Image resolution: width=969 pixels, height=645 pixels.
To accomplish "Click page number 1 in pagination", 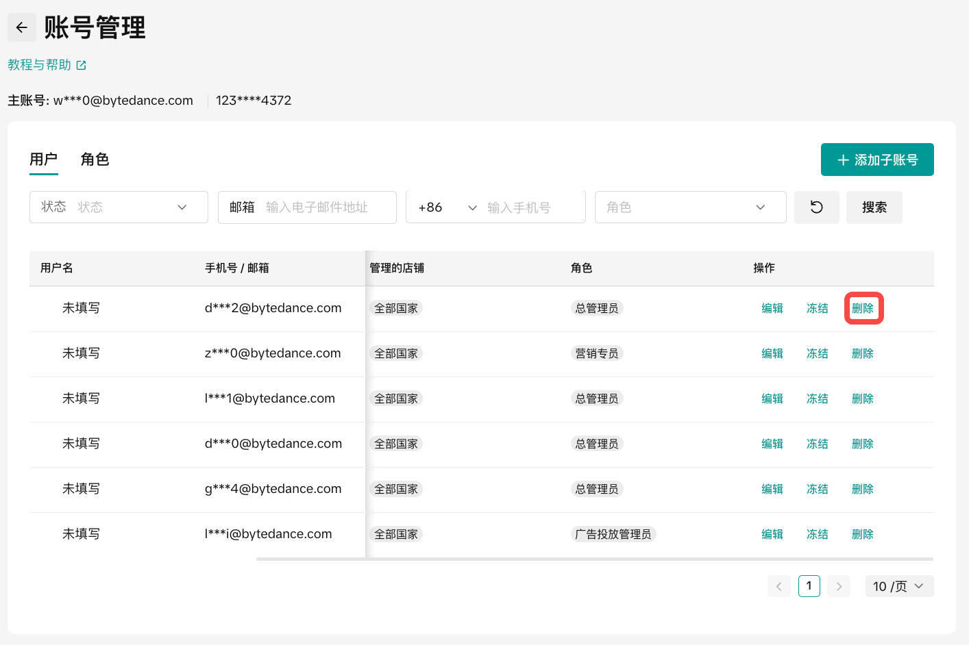I will coord(809,586).
